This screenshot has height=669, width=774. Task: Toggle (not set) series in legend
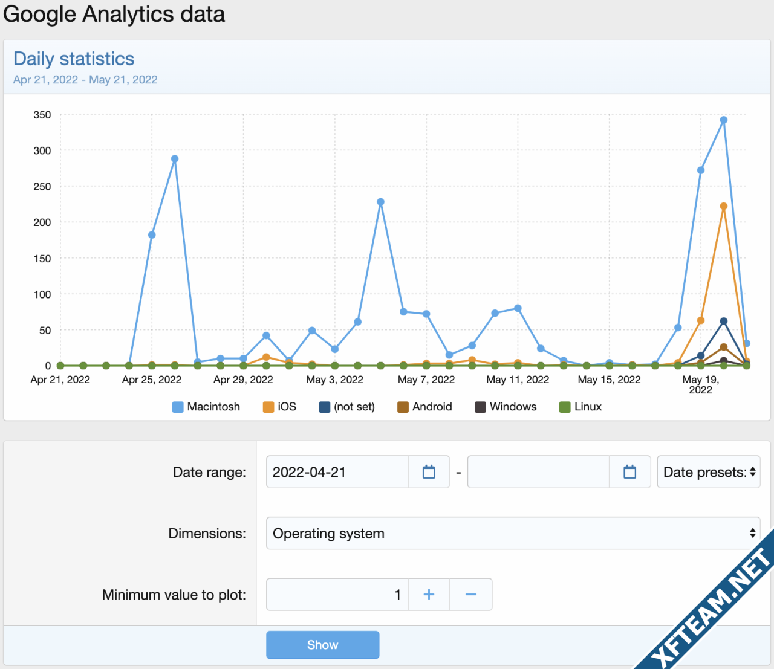coord(347,407)
